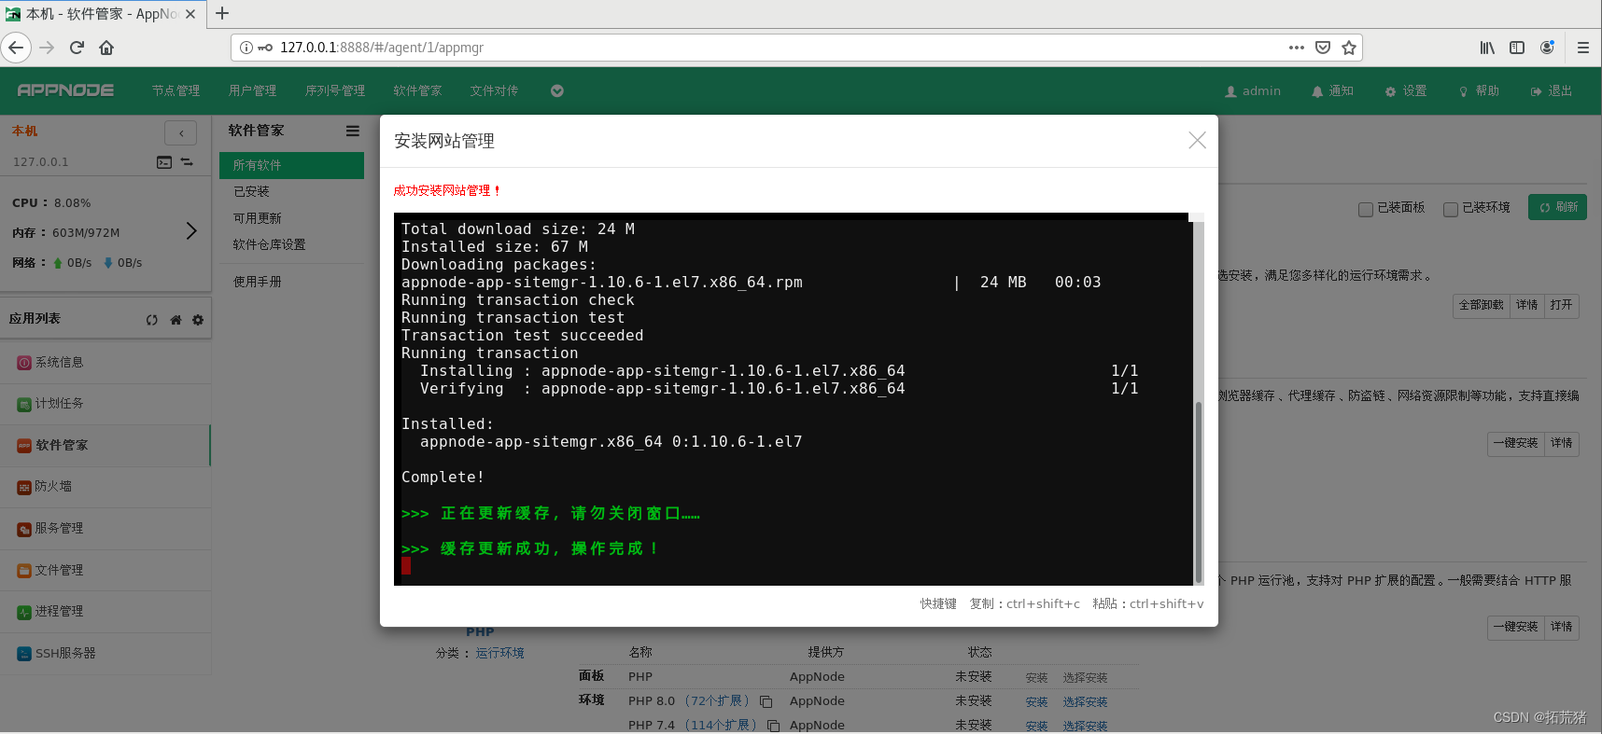Click inside the install terminal output
The width and height of the screenshot is (1602, 734).
coord(794,399)
